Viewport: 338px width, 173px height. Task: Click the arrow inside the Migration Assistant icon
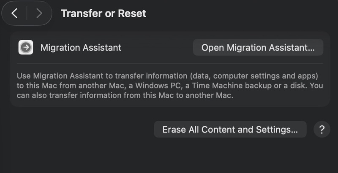[26, 48]
